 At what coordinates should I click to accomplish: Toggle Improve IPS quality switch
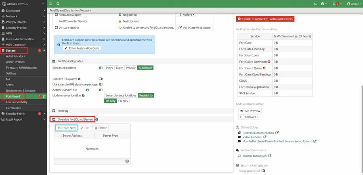pos(101,79)
